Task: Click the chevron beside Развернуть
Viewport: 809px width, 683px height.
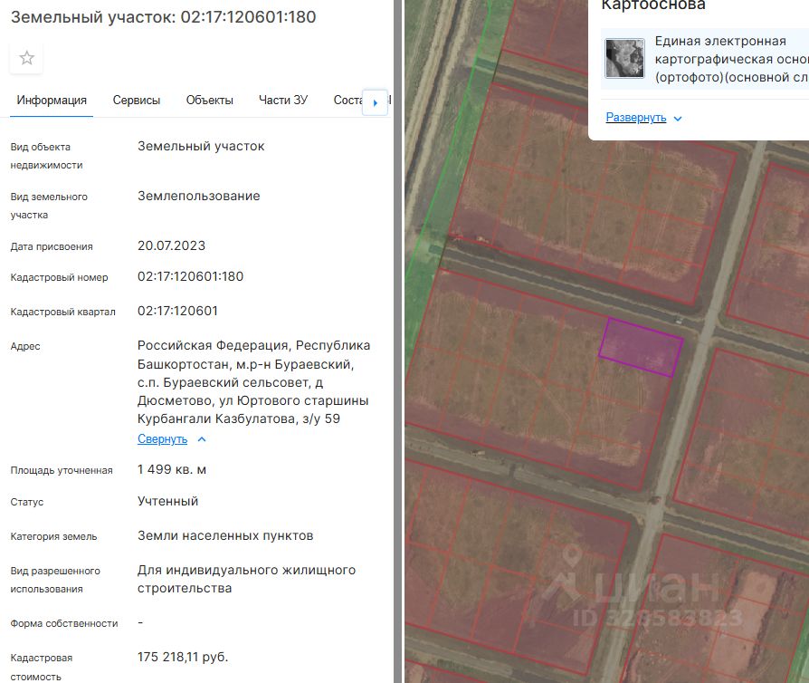Action: (x=678, y=119)
